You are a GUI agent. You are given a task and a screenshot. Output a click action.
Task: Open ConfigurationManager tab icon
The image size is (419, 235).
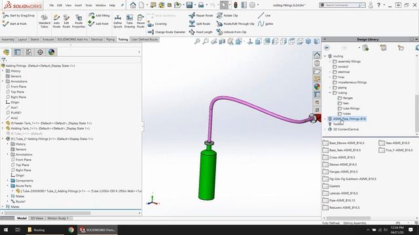(x=29, y=52)
